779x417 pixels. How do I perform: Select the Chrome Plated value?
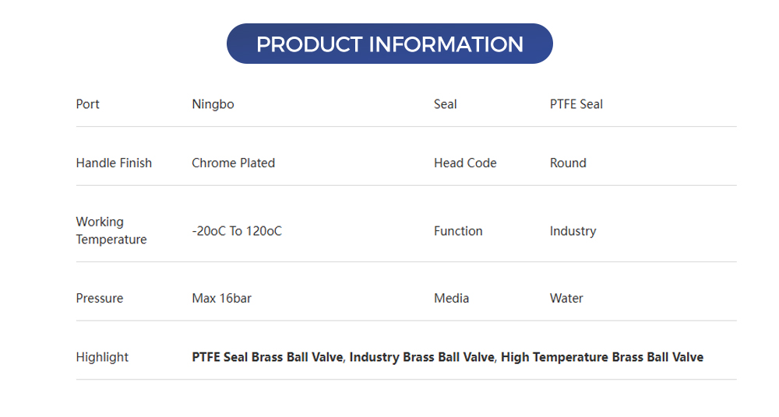coord(233,163)
